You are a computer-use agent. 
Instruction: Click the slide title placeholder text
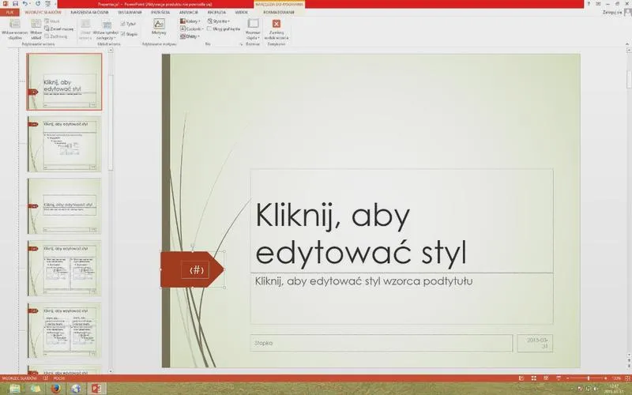point(361,234)
